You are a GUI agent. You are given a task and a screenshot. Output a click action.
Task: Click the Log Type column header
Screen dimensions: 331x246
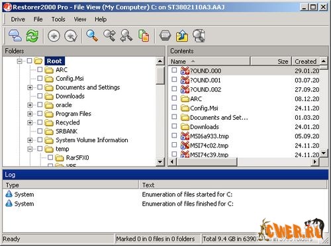pyautogui.click(x=71, y=184)
